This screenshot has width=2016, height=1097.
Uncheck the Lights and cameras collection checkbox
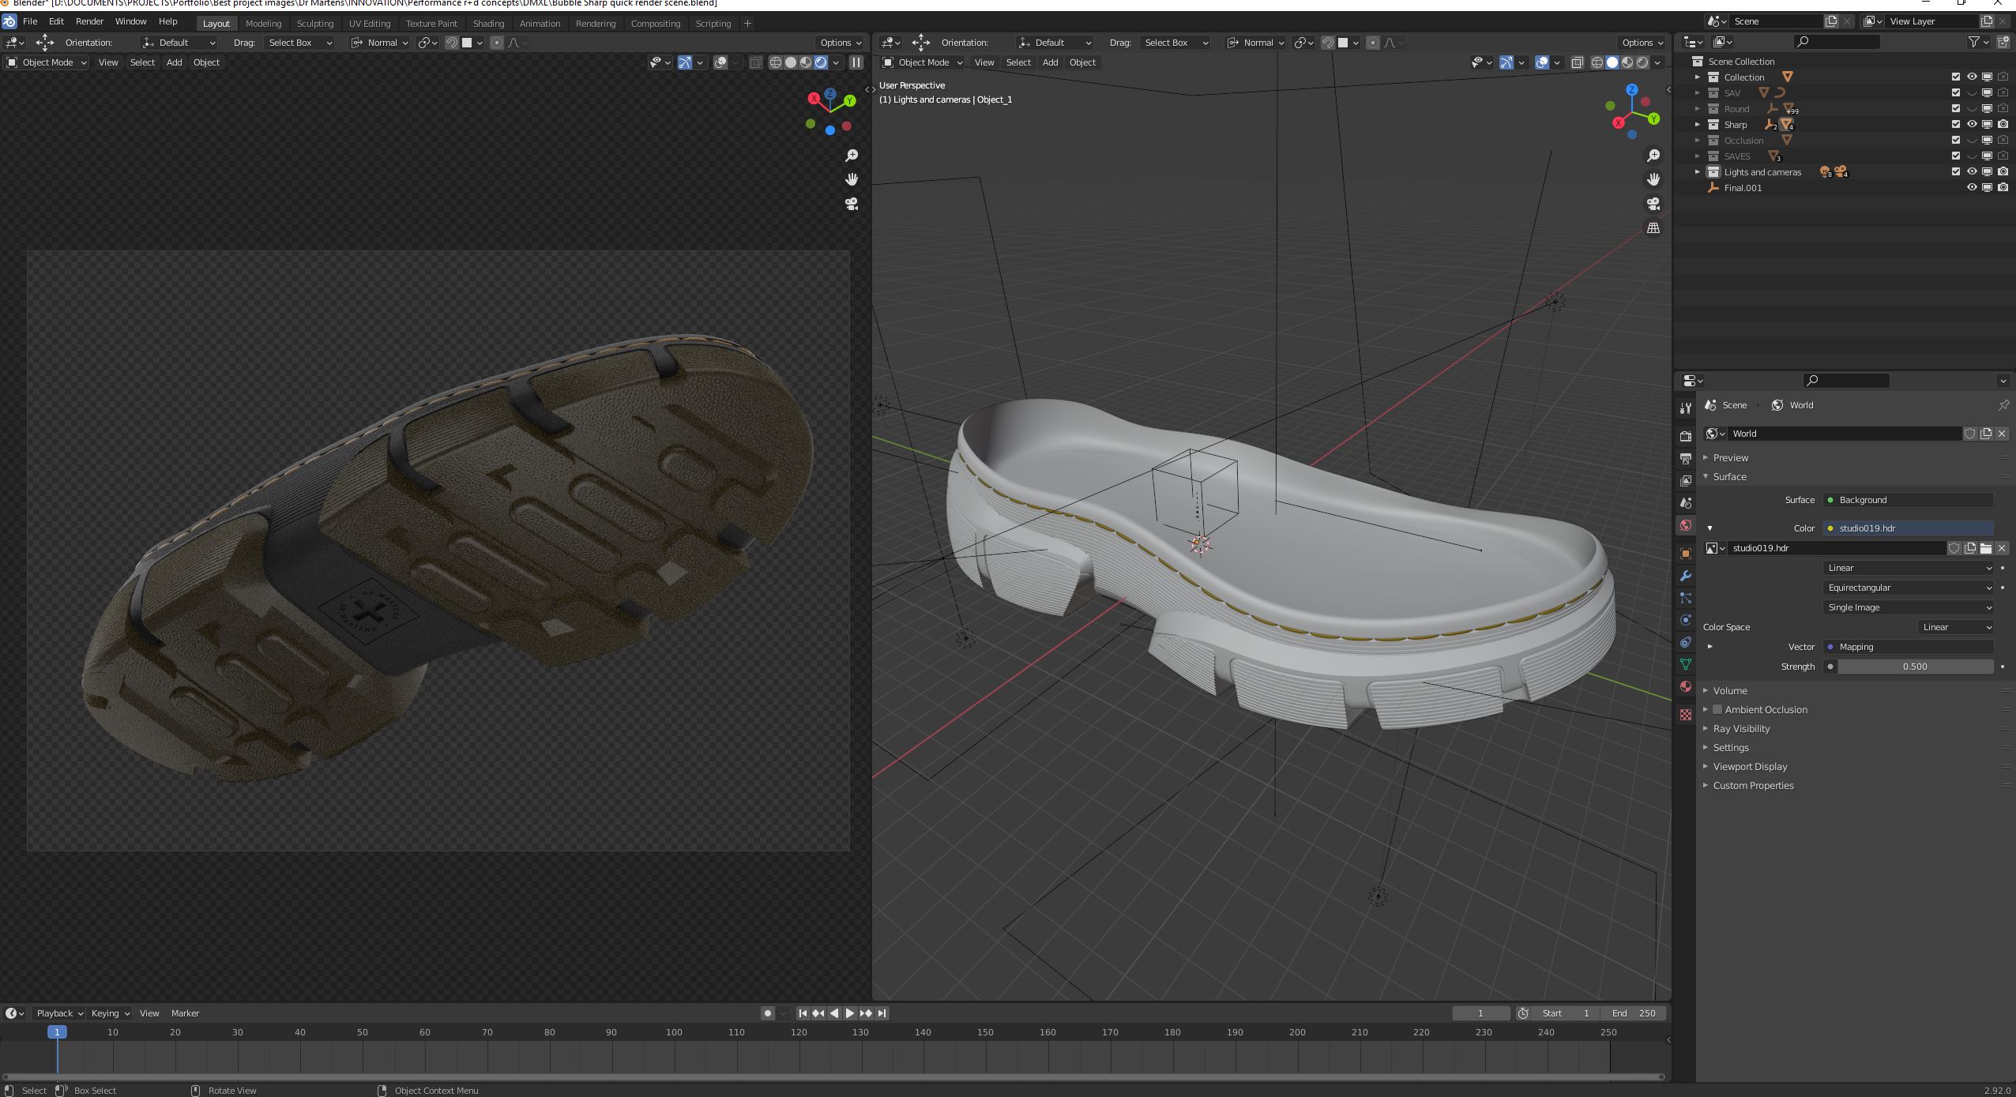tap(1956, 172)
